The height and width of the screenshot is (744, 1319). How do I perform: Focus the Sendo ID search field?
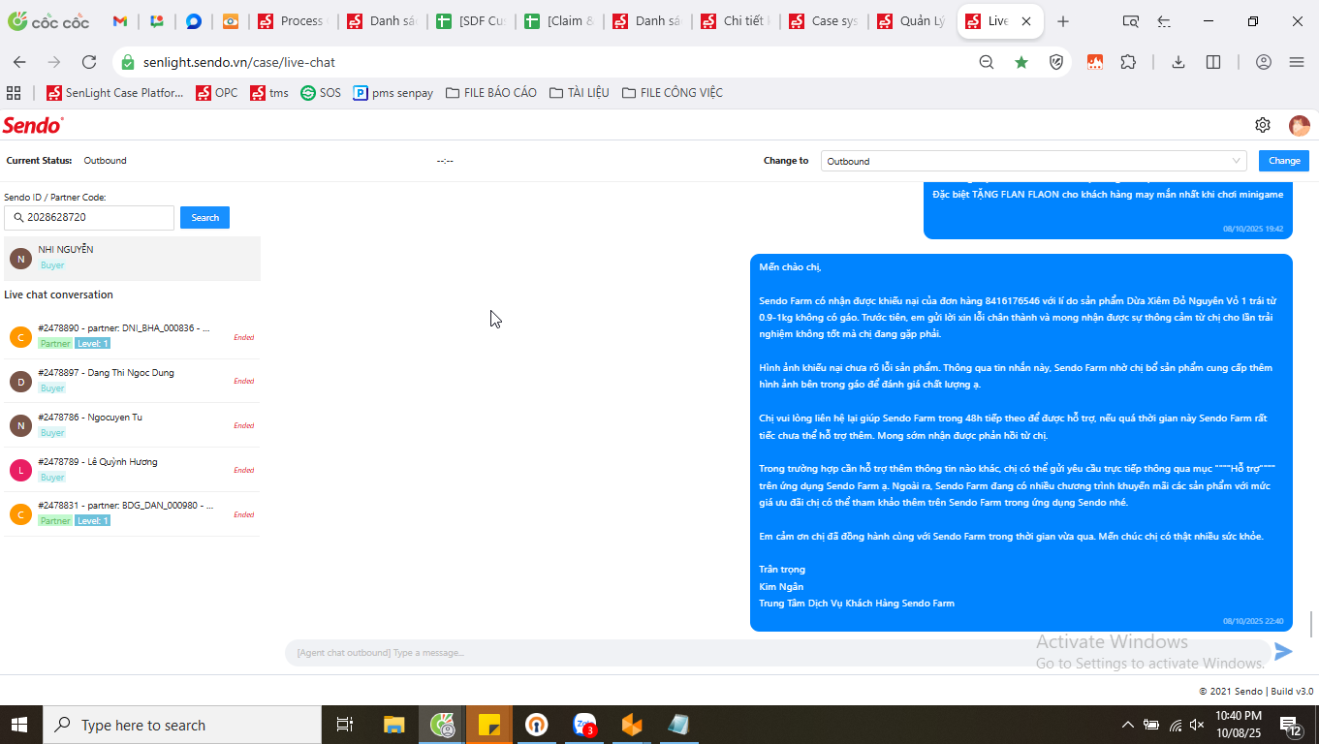[x=89, y=218]
